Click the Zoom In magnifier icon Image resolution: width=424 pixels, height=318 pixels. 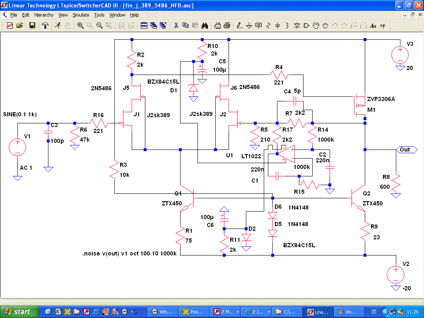pyautogui.click(x=80, y=25)
